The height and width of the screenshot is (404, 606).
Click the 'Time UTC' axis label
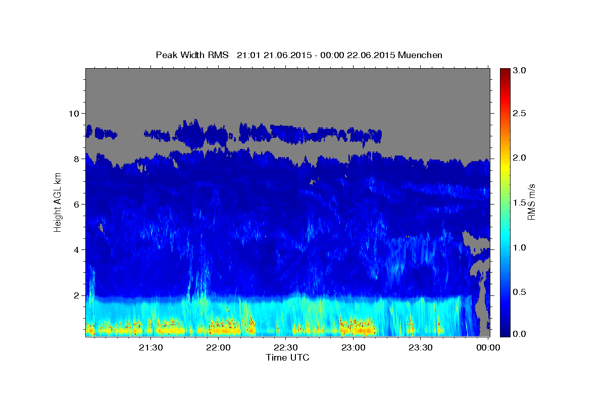coord(287,358)
